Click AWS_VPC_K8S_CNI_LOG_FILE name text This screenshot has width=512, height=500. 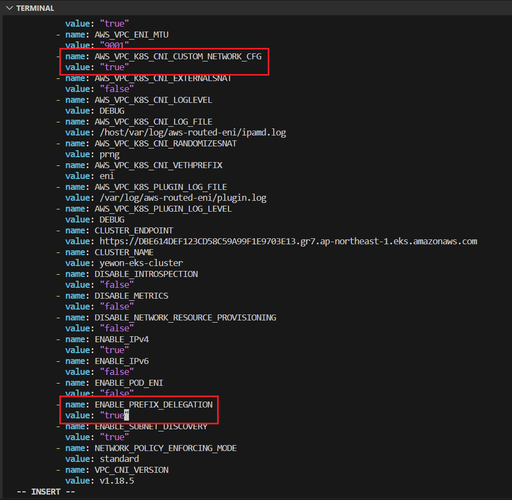point(153,122)
